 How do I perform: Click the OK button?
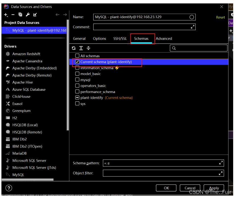coord(166,188)
